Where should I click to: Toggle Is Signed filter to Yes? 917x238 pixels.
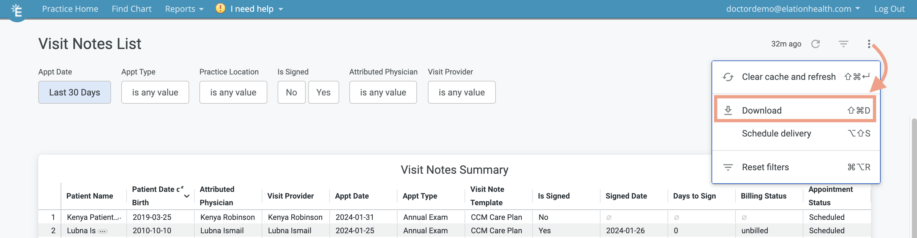(323, 92)
